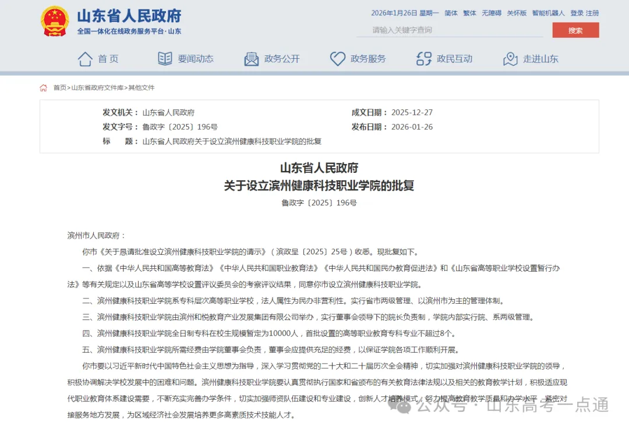Switch to 简体 text version
This screenshot has width=629, height=430.
tap(451, 13)
